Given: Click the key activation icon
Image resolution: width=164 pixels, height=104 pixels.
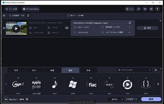Looking at the screenshot, I should pos(139,9).
